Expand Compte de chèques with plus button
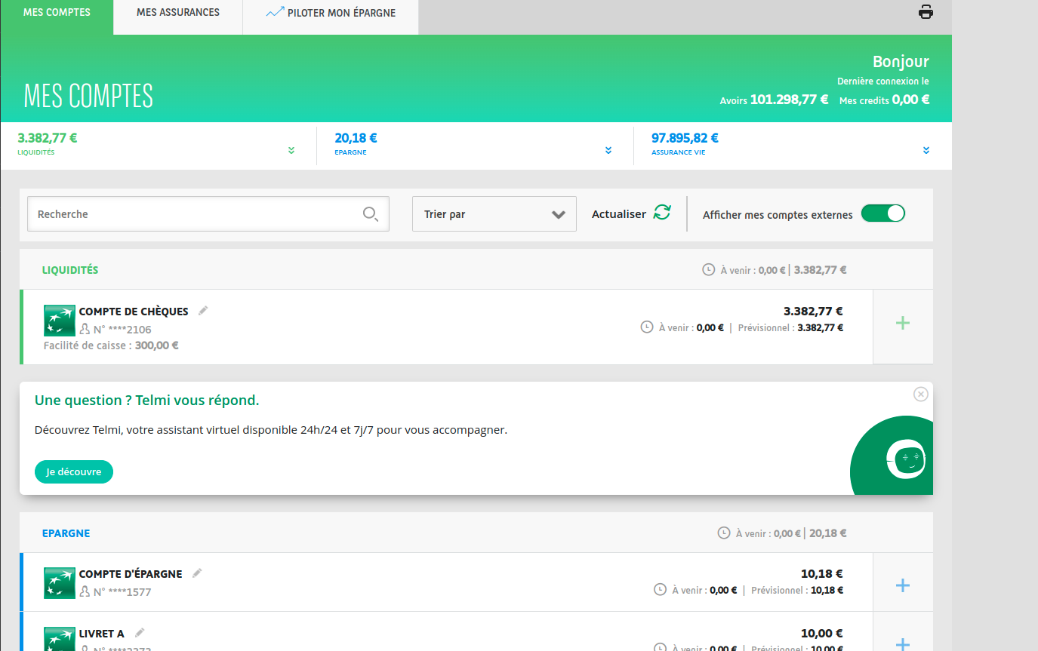The height and width of the screenshot is (651, 1038). click(x=903, y=323)
